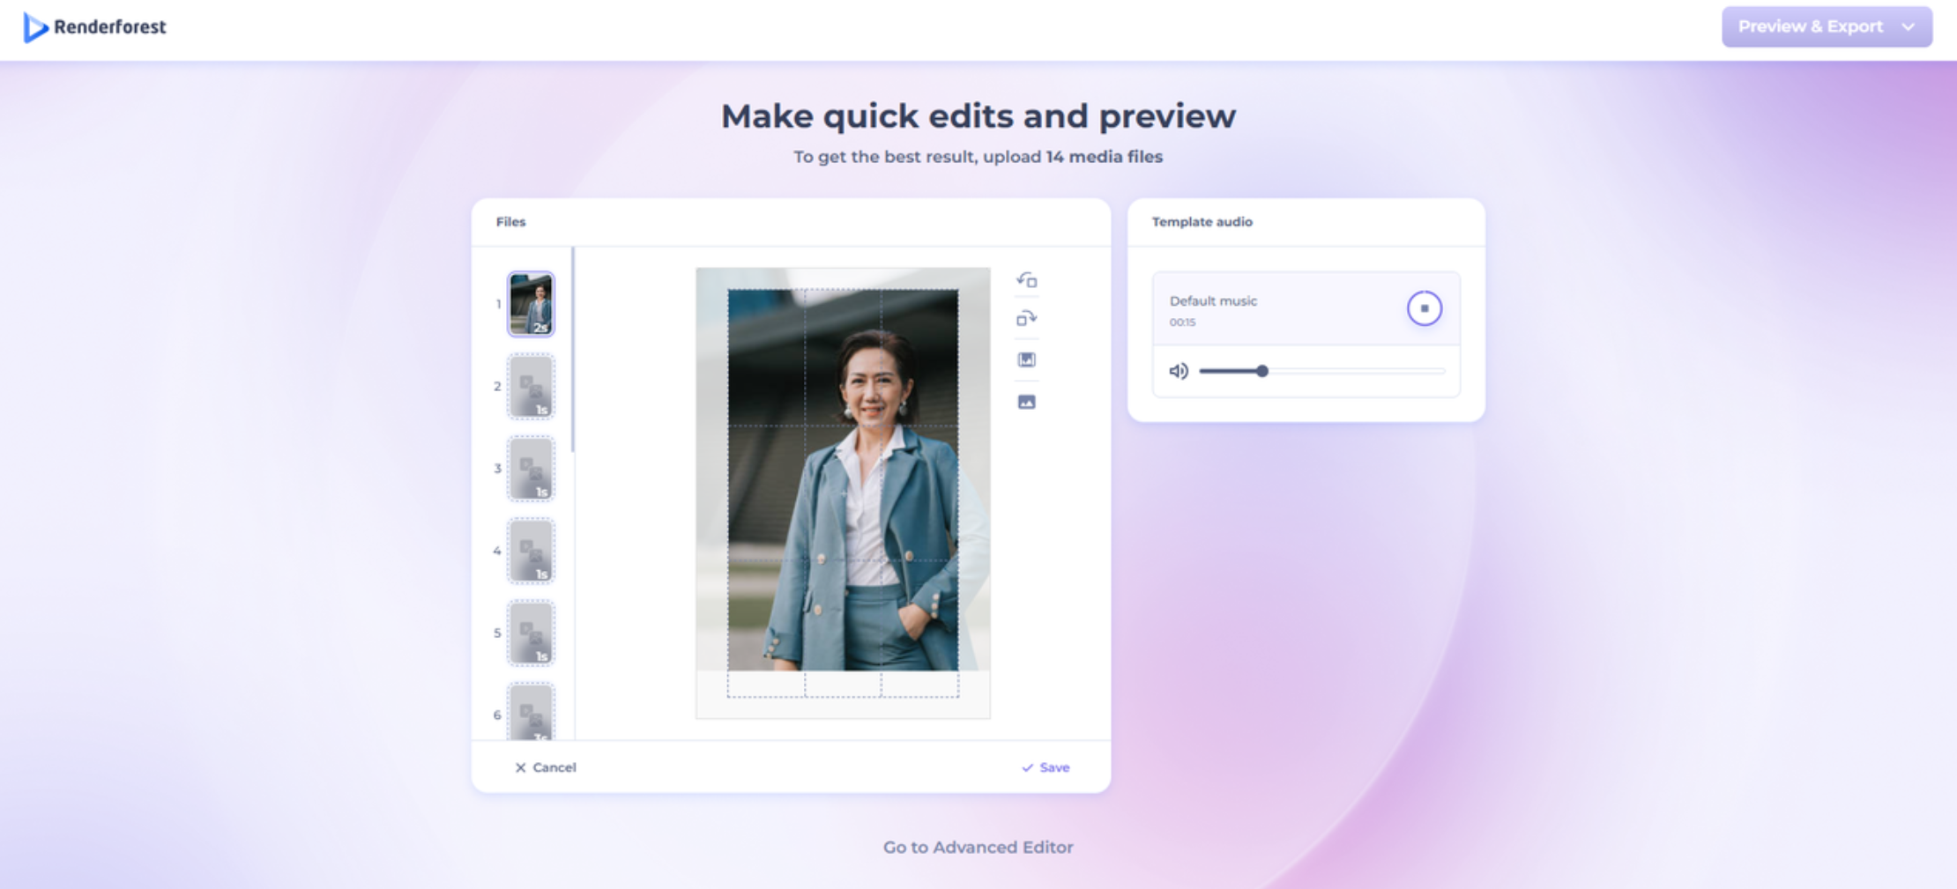1957x889 pixels.
Task: Click the Preview & Export button
Action: click(x=1810, y=26)
